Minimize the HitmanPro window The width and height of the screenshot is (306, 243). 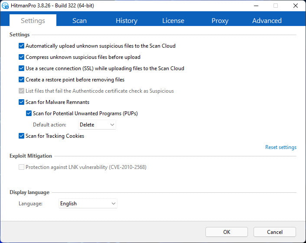(x=256, y=6)
